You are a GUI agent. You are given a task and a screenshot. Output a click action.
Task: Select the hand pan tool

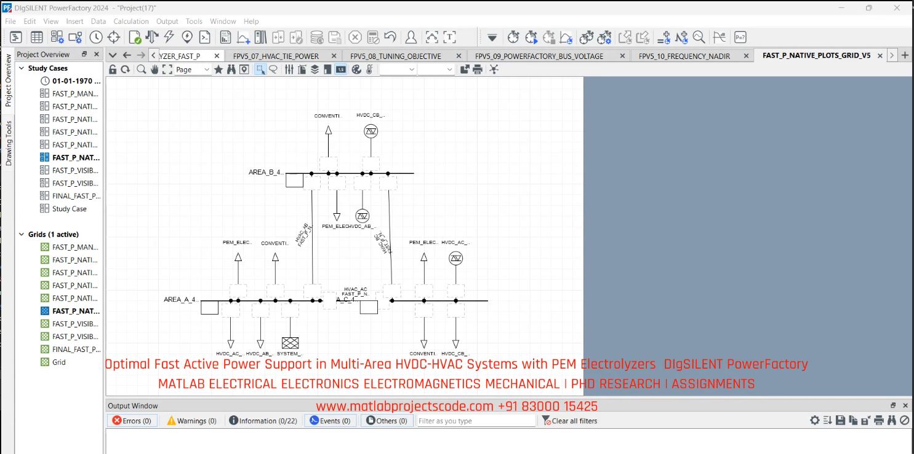(x=154, y=69)
